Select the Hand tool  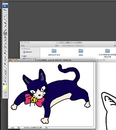point(5,78)
